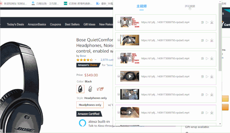Click the video list scrollbar thumb
This screenshot has height=133, width=230.
tap(220, 37)
